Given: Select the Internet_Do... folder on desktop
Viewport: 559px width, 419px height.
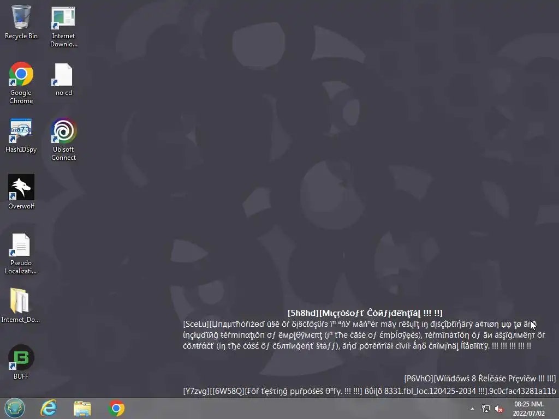Looking at the screenshot, I should [x=20, y=305].
